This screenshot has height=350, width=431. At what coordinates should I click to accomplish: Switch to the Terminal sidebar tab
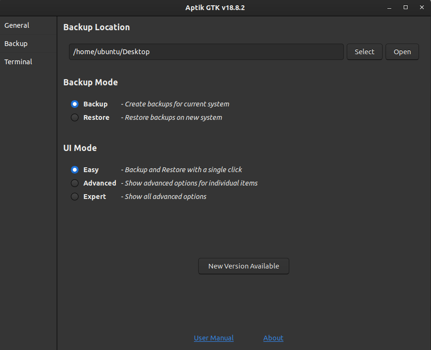pos(18,62)
